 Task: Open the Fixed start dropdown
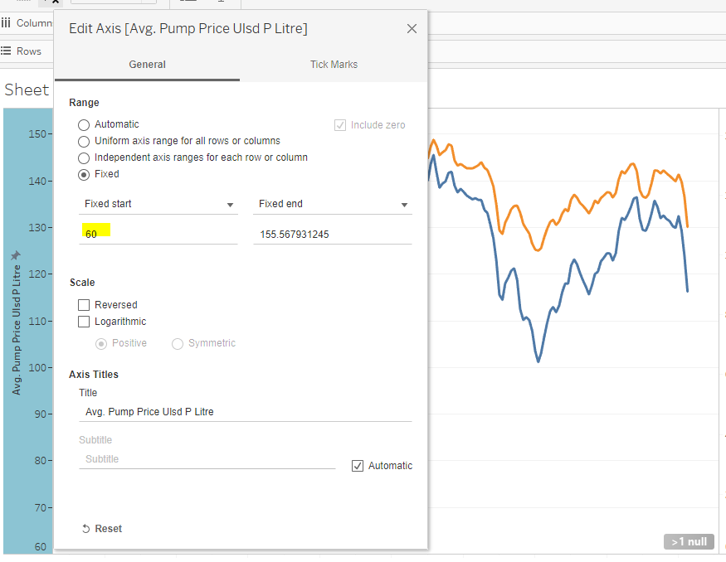tap(158, 204)
